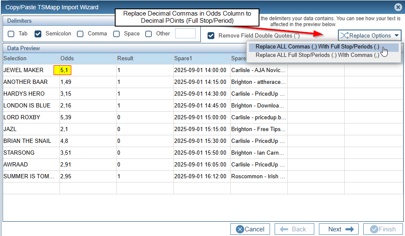The image size is (405, 236).
Task: Click the Cancel button's X icon
Action: click(x=240, y=229)
